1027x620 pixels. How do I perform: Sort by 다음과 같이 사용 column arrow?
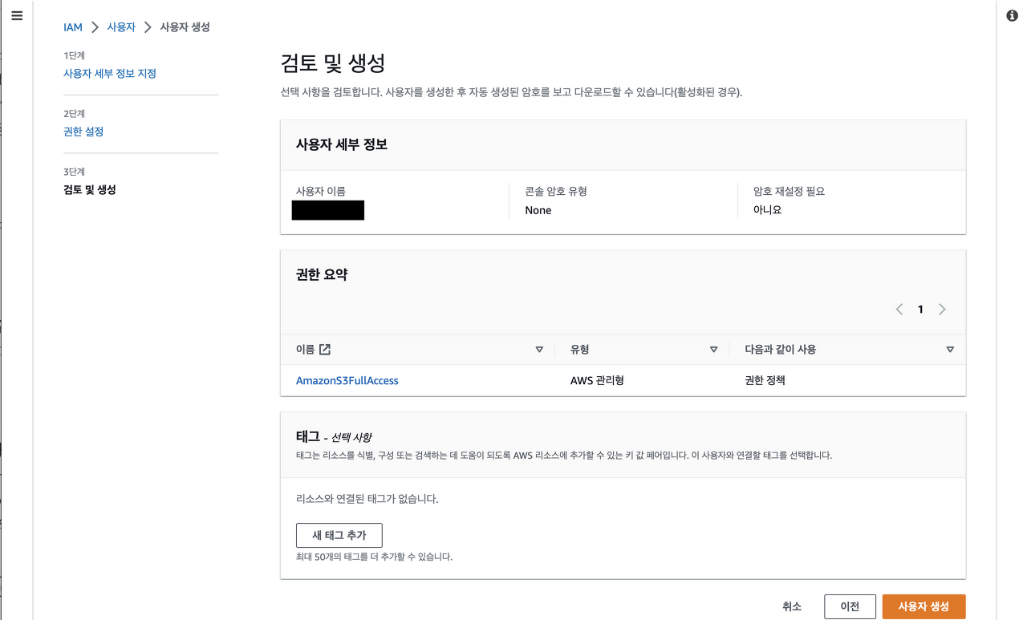(x=950, y=350)
